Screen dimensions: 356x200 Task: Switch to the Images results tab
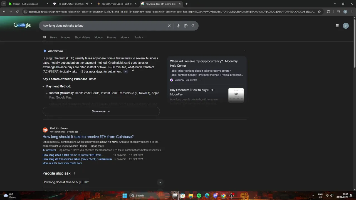pos(66,37)
